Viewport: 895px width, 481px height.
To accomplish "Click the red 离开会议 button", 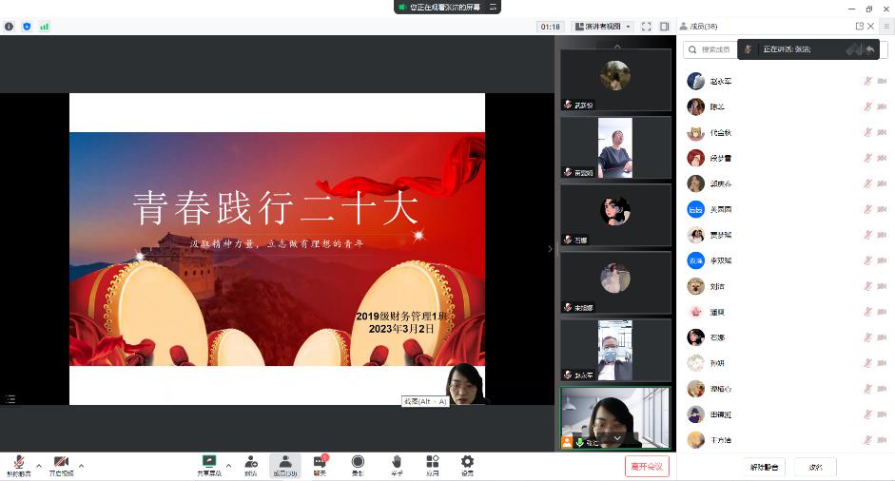I will pyautogui.click(x=648, y=466).
